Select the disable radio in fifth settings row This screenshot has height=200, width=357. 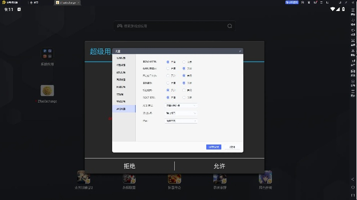point(184,90)
